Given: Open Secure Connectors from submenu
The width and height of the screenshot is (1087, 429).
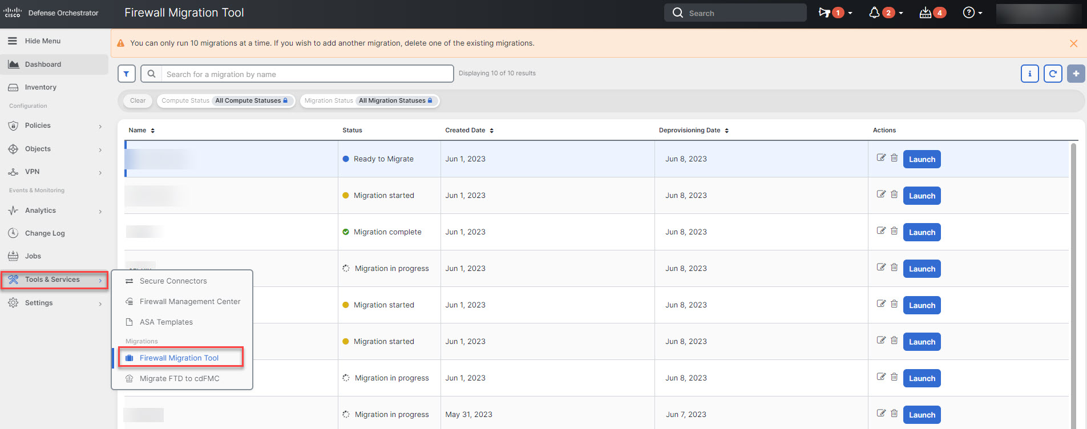Looking at the screenshot, I should (173, 281).
